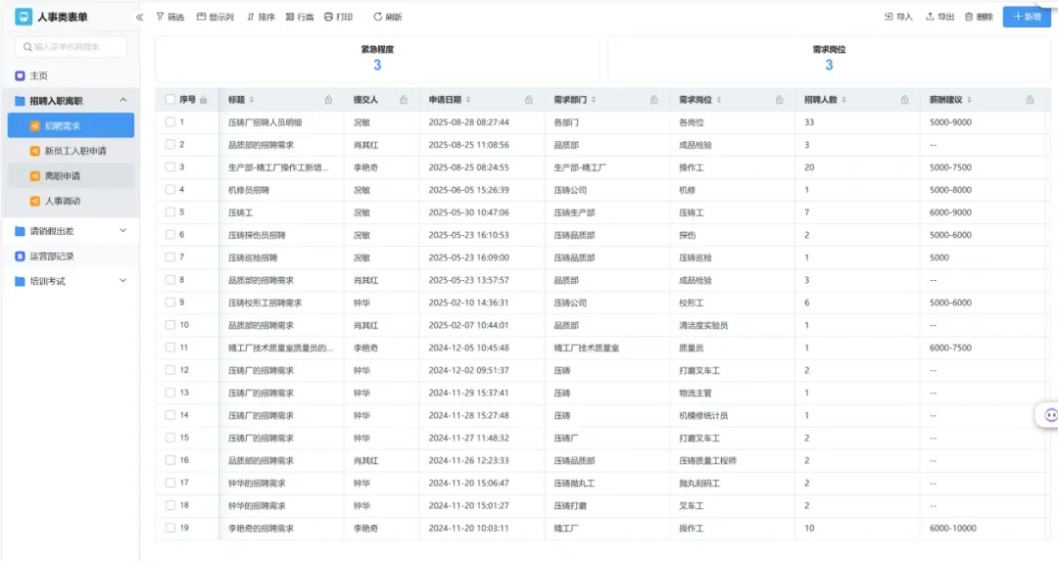The image size is (1058, 561).
Task: Click the 打印 print icon
Action: [x=329, y=17]
